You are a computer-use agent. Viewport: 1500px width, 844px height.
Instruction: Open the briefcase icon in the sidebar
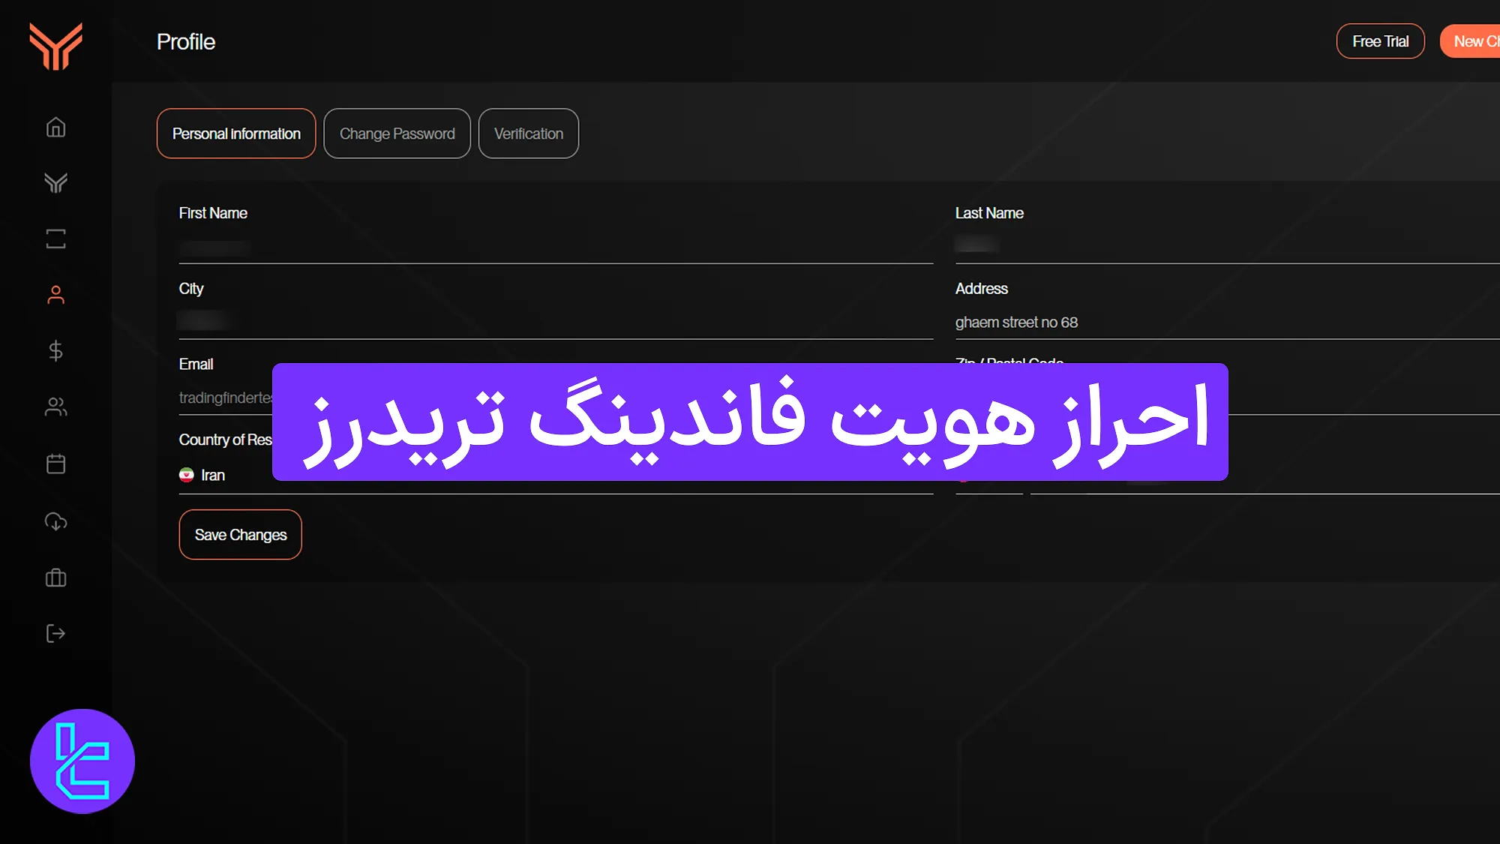pyautogui.click(x=55, y=577)
